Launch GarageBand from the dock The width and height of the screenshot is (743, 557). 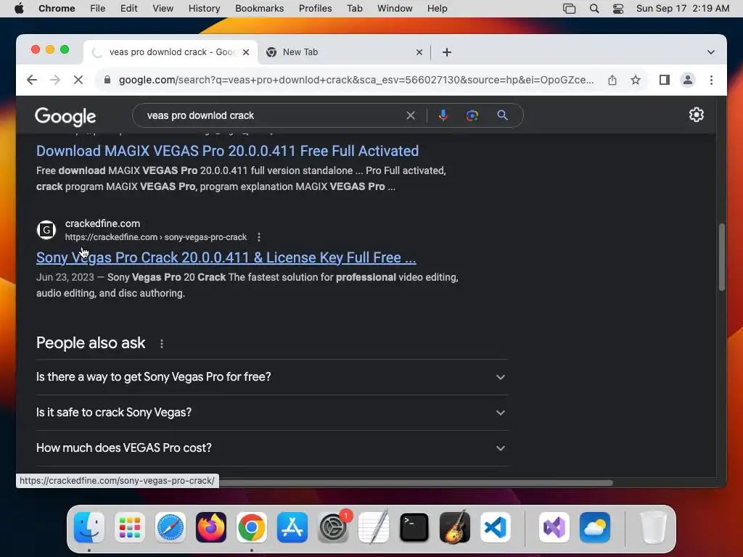click(455, 527)
